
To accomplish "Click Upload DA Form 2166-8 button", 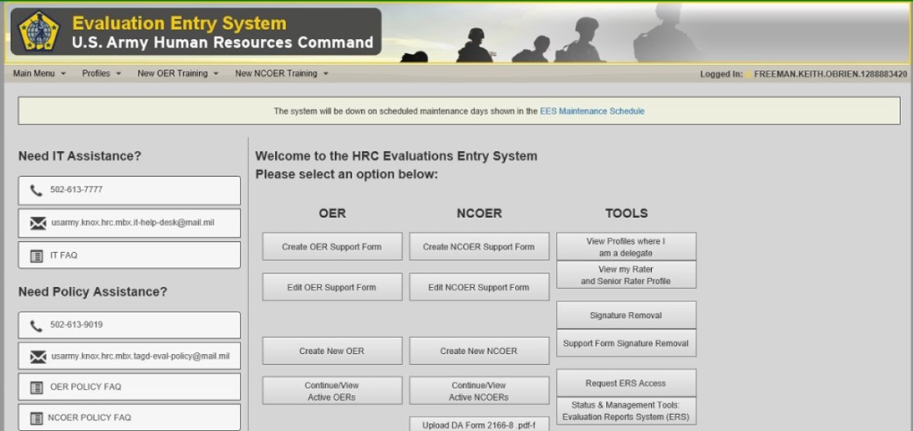I will click(x=479, y=424).
